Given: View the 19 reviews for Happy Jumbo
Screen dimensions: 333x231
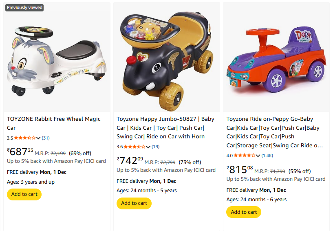Looking at the screenshot, I should pos(156,147).
